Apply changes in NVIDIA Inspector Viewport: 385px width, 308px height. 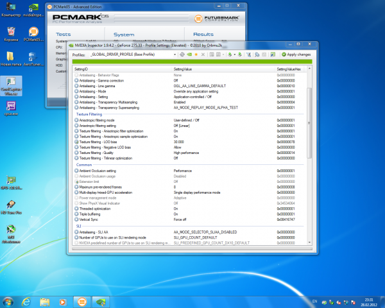pyautogui.click(x=296, y=55)
